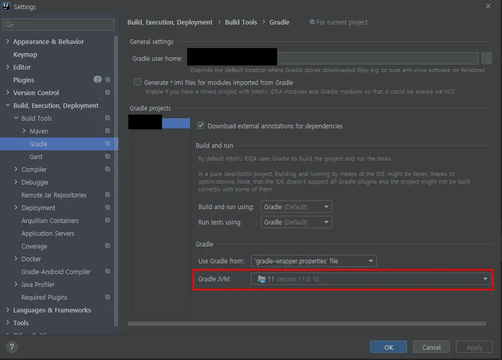Browse for Gradle user home with ellipsis button
The width and height of the screenshot is (502, 360).
pos(487,58)
